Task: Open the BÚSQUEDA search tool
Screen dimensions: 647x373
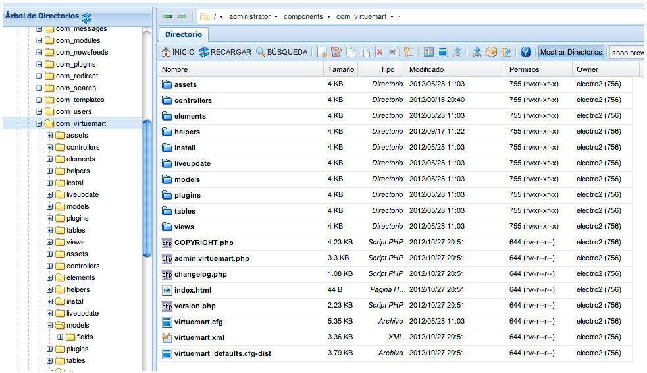Action: click(282, 52)
